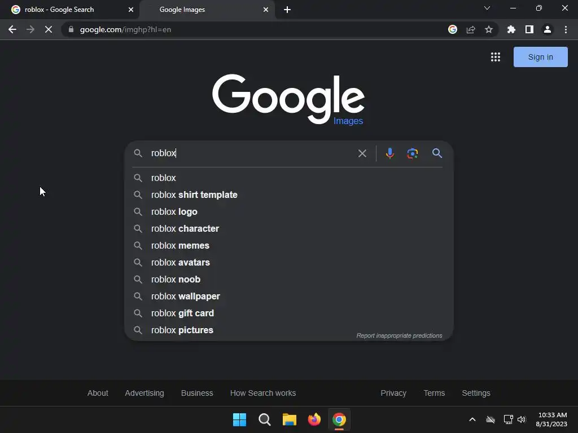Click the address bar URL

coord(125,29)
